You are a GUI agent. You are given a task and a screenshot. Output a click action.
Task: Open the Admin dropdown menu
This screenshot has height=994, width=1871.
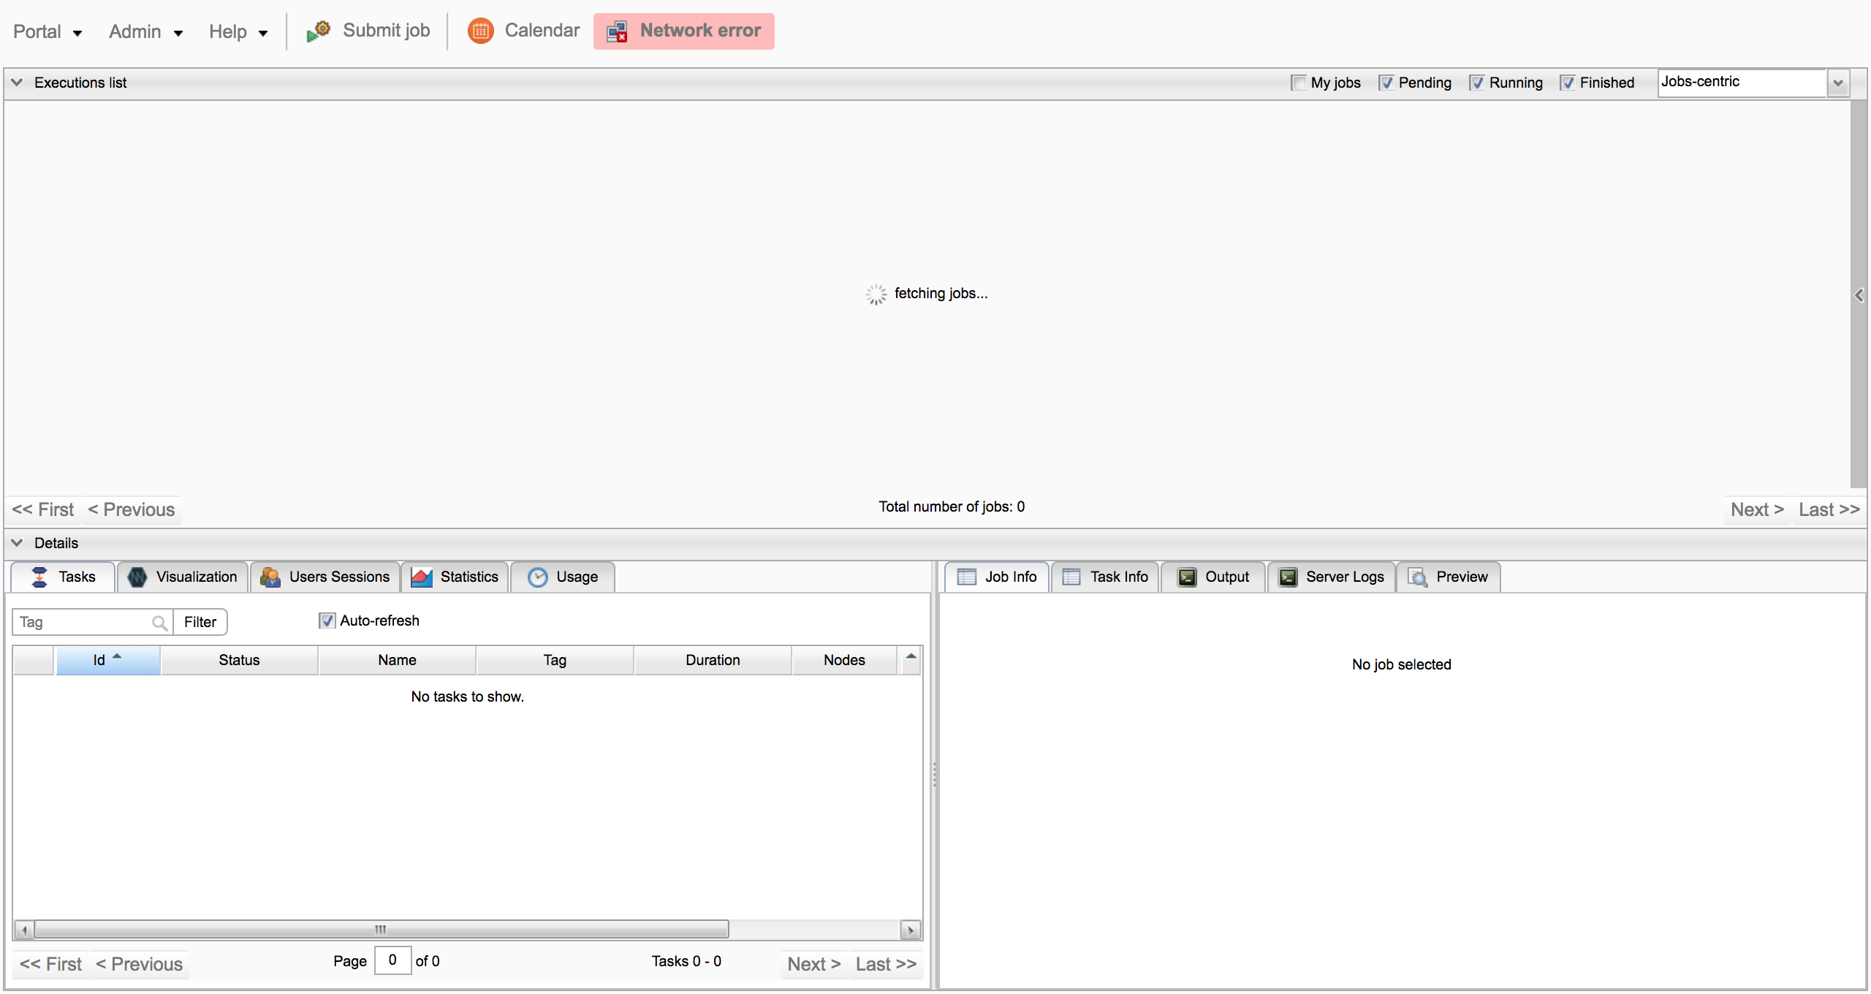(145, 31)
